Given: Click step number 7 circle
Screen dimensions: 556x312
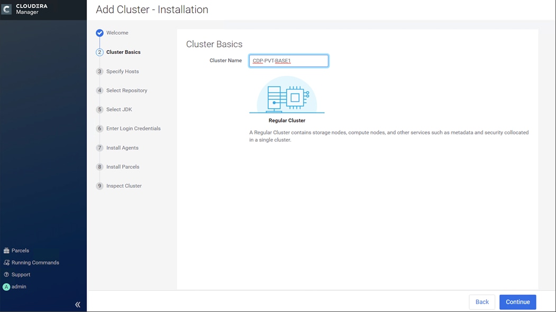Looking at the screenshot, I should [x=99, y=148].
